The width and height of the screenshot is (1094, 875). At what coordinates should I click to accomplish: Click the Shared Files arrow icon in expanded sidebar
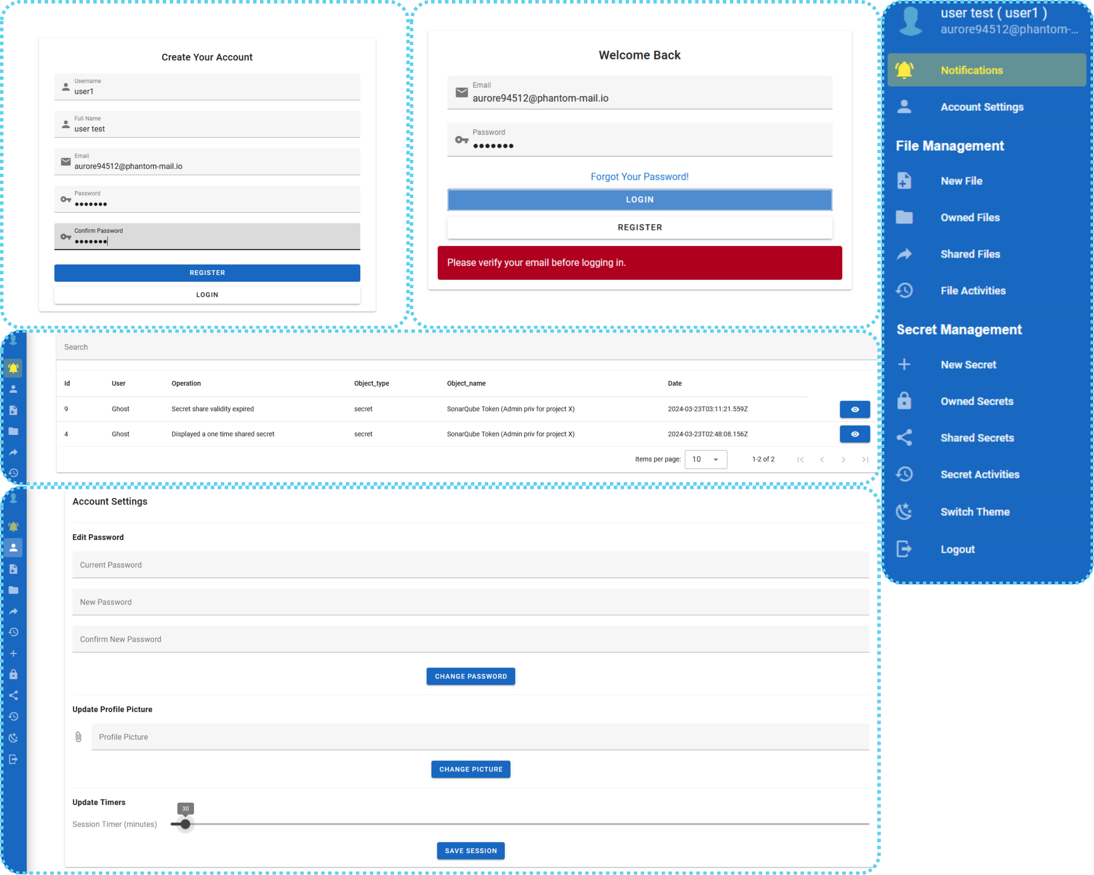[904, 254]
